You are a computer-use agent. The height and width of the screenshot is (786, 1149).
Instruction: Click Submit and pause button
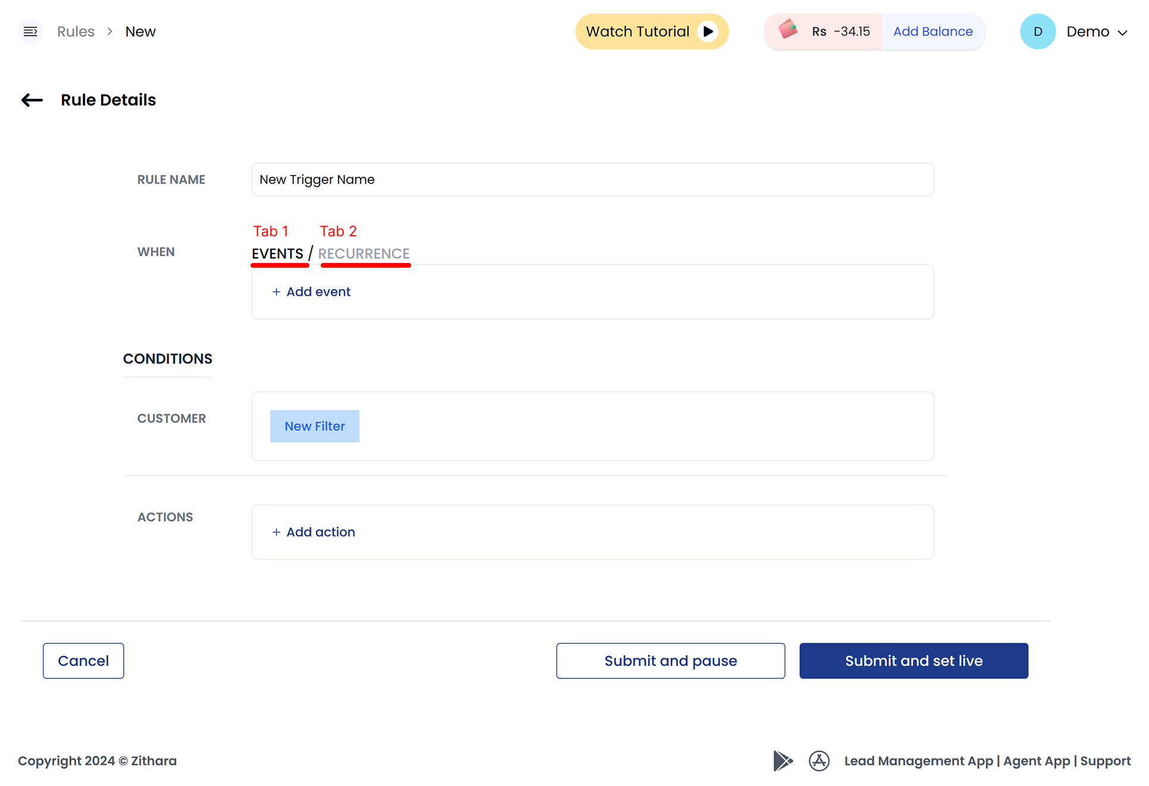671,661
